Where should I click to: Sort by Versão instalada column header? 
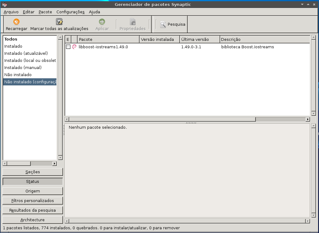159,39
